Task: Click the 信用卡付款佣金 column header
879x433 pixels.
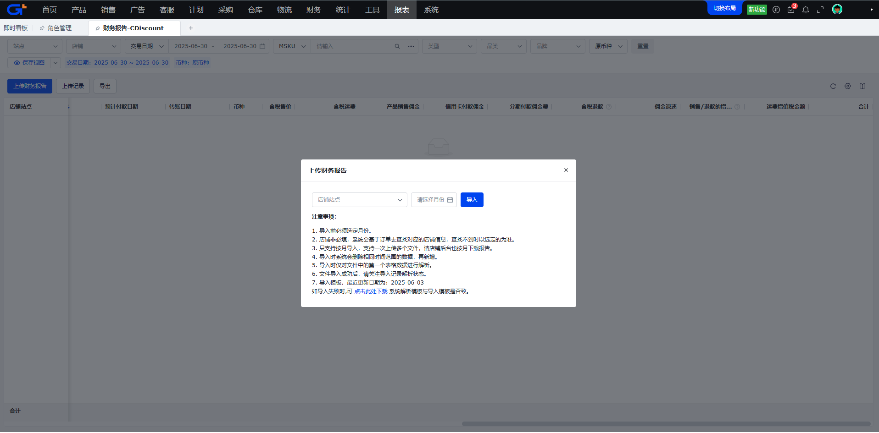Action: pos(465,107)
